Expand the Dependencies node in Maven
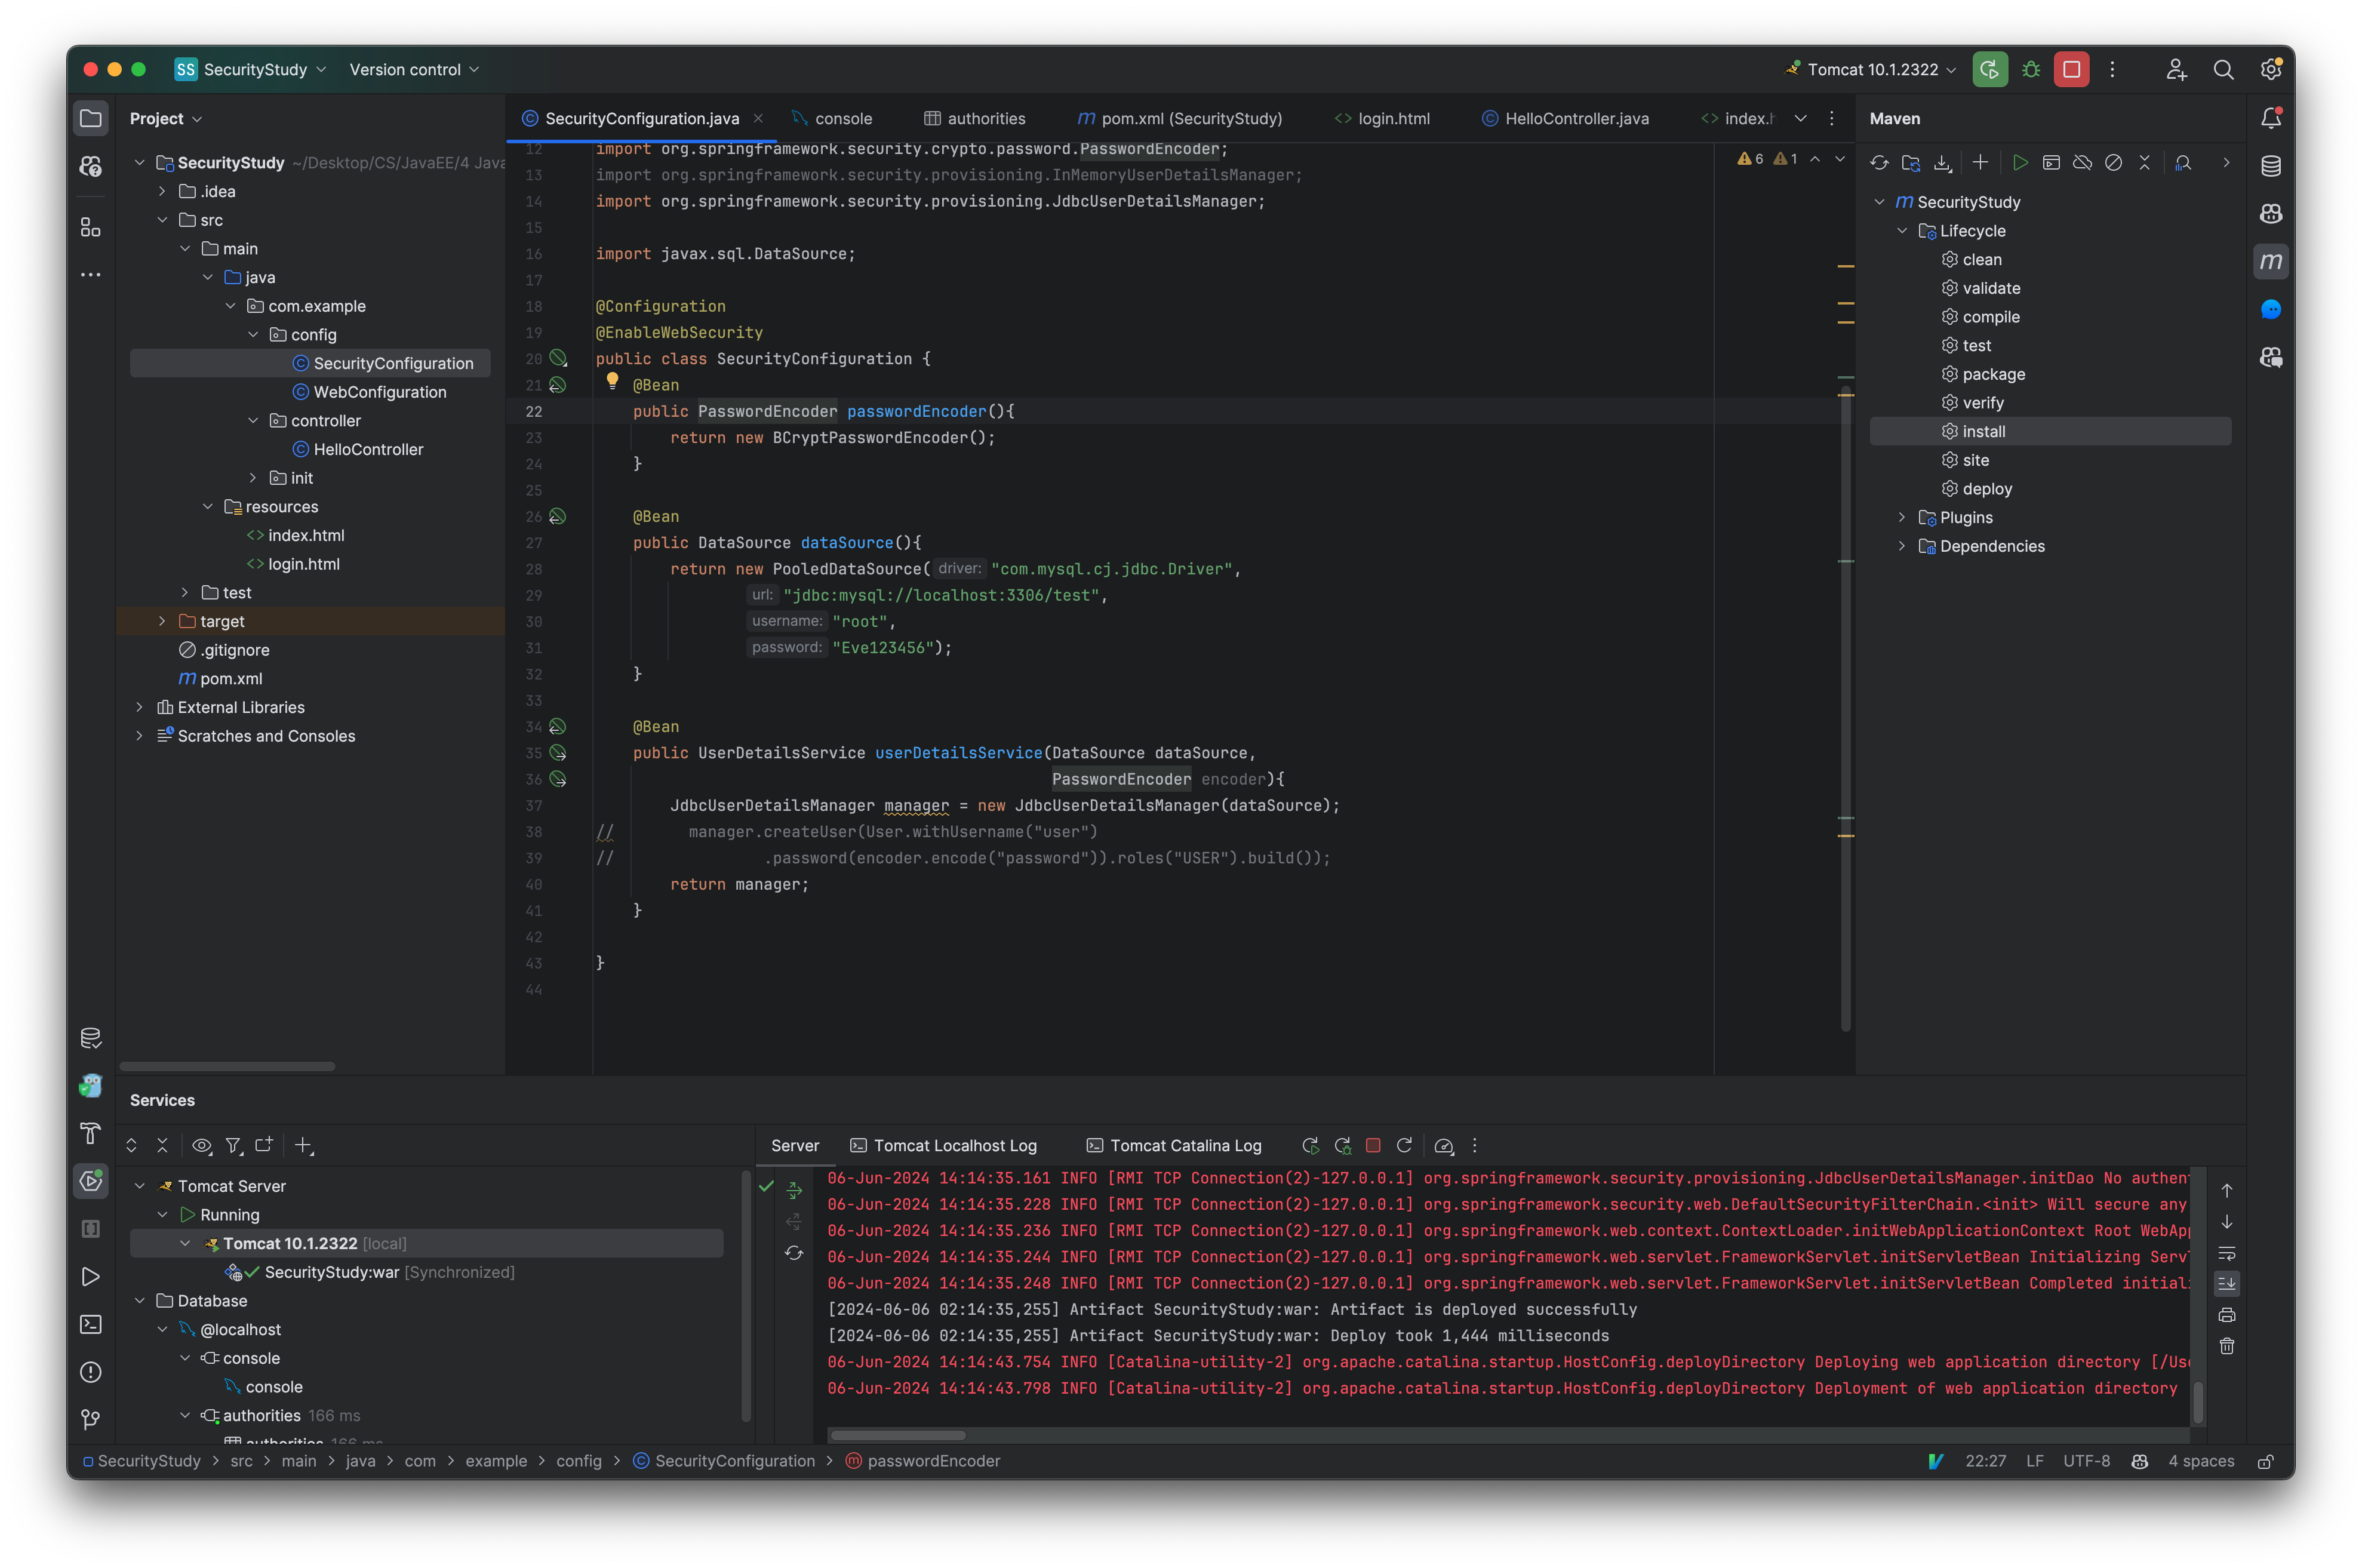Image resolution: width=2362 pixels, height=1568 pixels. pyautogui.click(x=1902, y=546)
